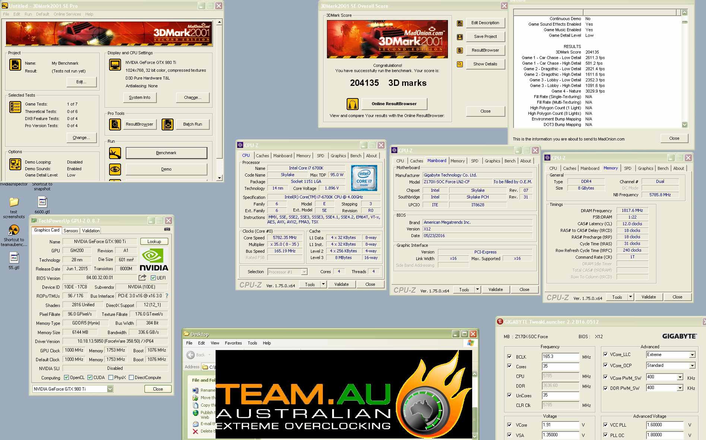Click the Display and CPU Settings monitor icon
The height and width of the screenshot is (440, 706).
click(115, 65)
